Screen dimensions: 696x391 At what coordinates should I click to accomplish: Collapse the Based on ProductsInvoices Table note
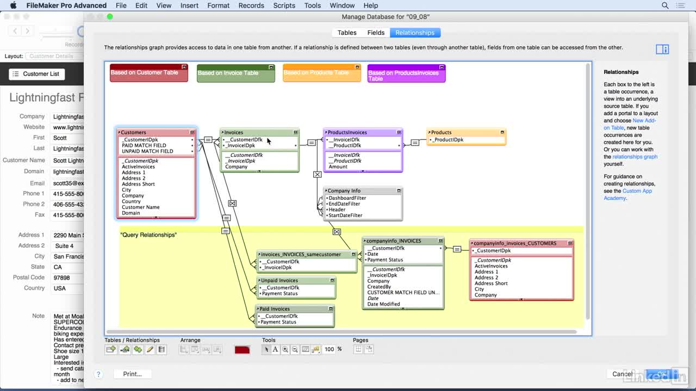click(x=442, y=67)
